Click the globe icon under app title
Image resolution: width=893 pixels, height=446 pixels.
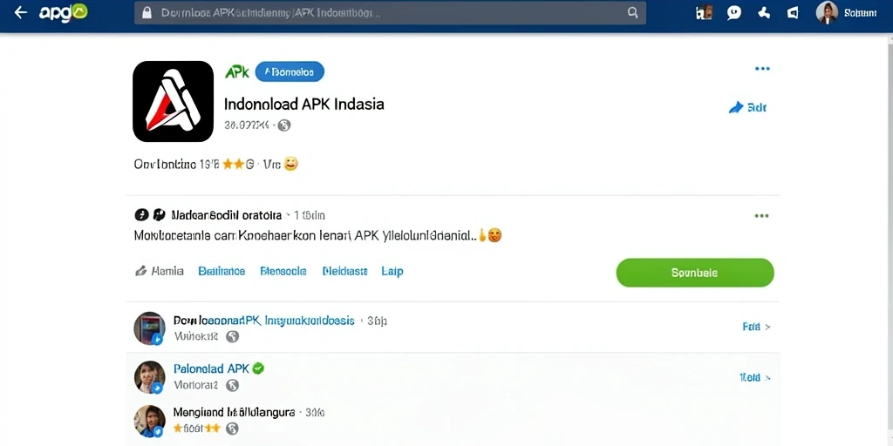284,125
